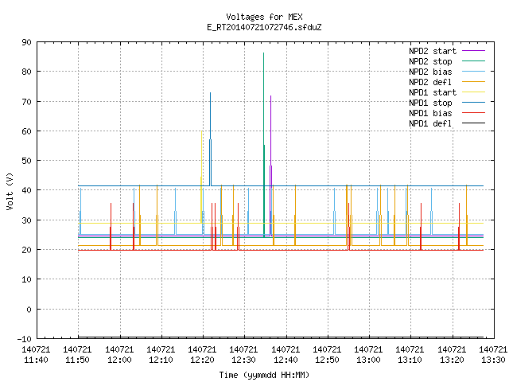The height and width of the screenshot is (382, 509).
Task: Click the green NPD2 stop legend line
Action: coord(473,61)
